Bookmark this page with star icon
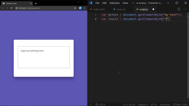 [x=75, y=8]
